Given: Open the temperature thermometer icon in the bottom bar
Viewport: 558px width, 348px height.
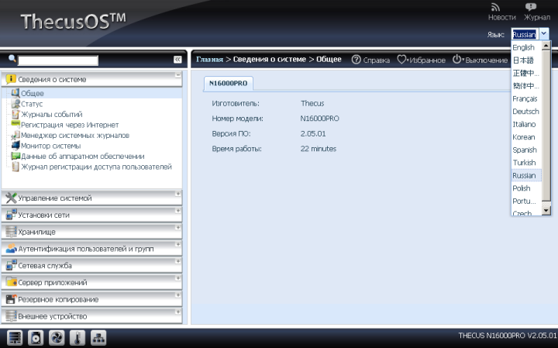Looking at the screenshot, I should [77, 338].
